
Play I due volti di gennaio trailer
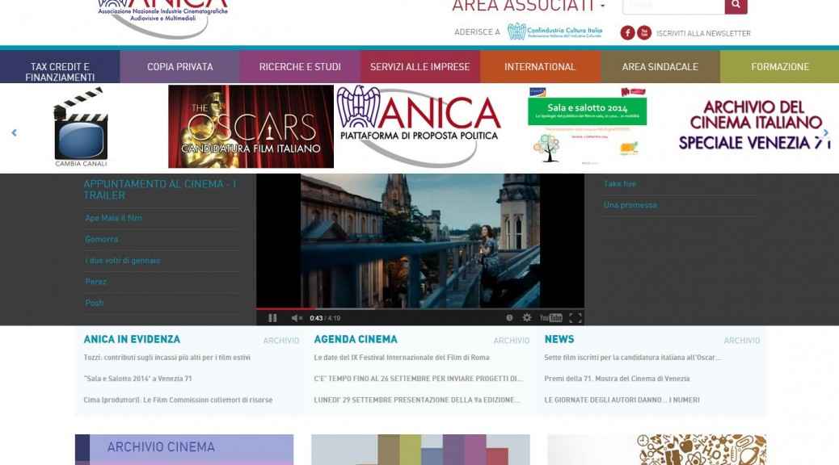point(123,261)
